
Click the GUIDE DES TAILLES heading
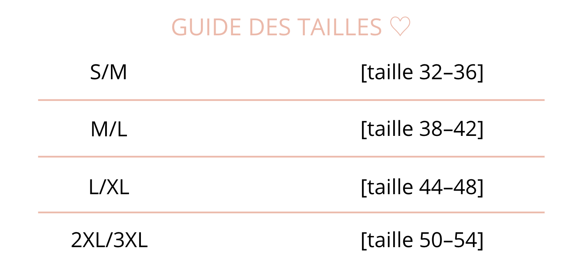pyautogui.click(x=276, y=28)
